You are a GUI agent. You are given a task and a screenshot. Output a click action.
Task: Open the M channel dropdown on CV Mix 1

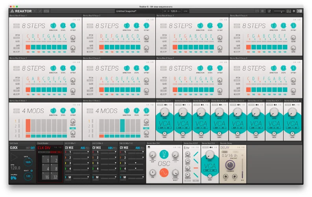point(88,177)
